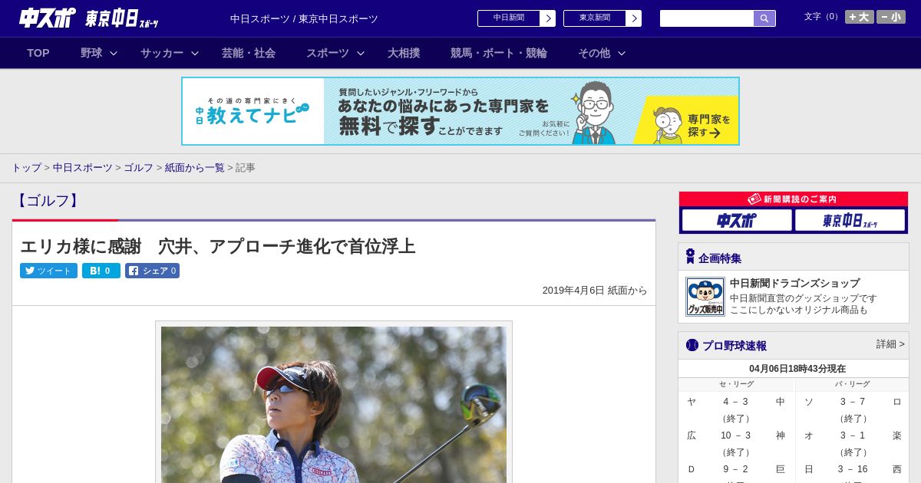Expand the 野球 dropdown chevron
The height and width of the screenshot is (483, 921).
tap(114, 53)
